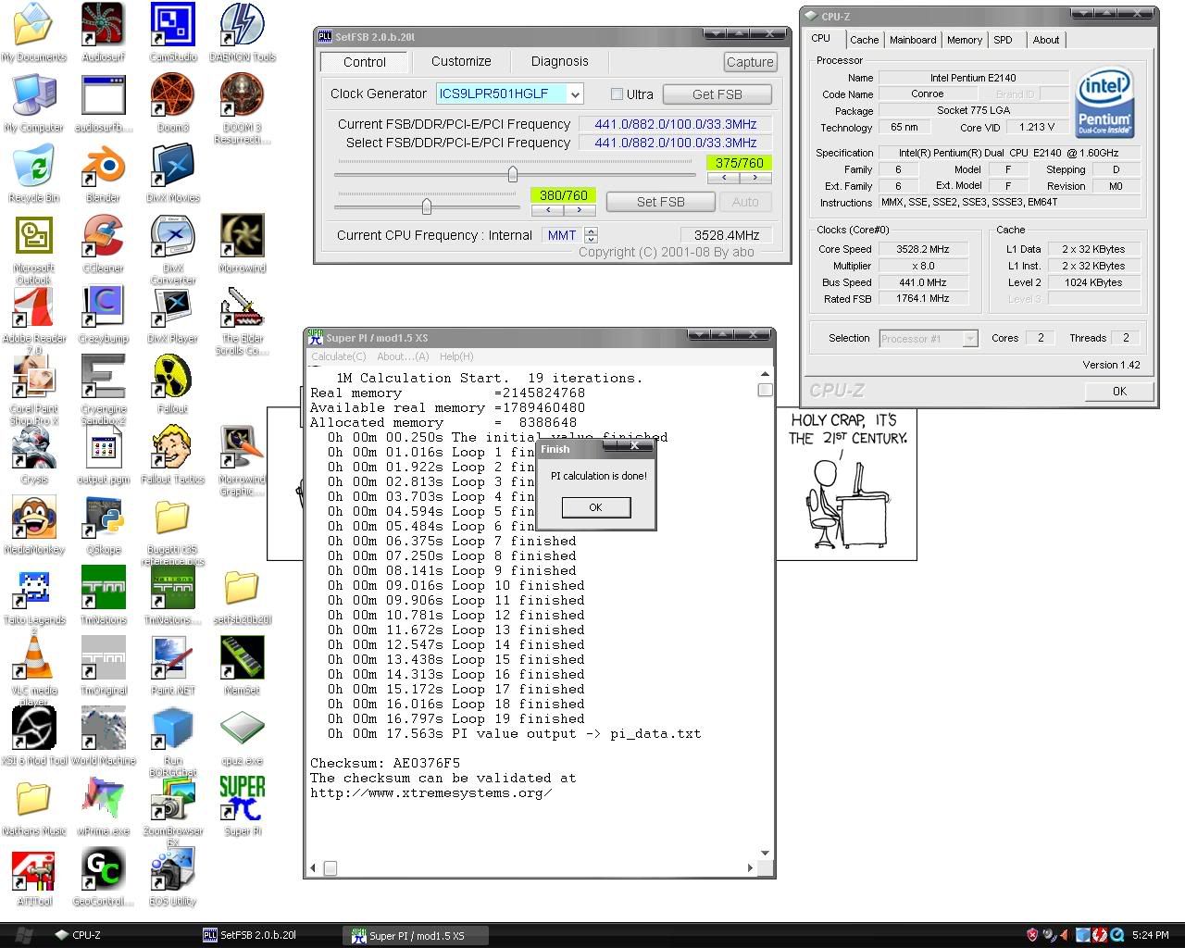Open the SPD tab in CPU-Z
Image resolution: width=1185 pixels, height=948 pixels.
coord(1003,40)
